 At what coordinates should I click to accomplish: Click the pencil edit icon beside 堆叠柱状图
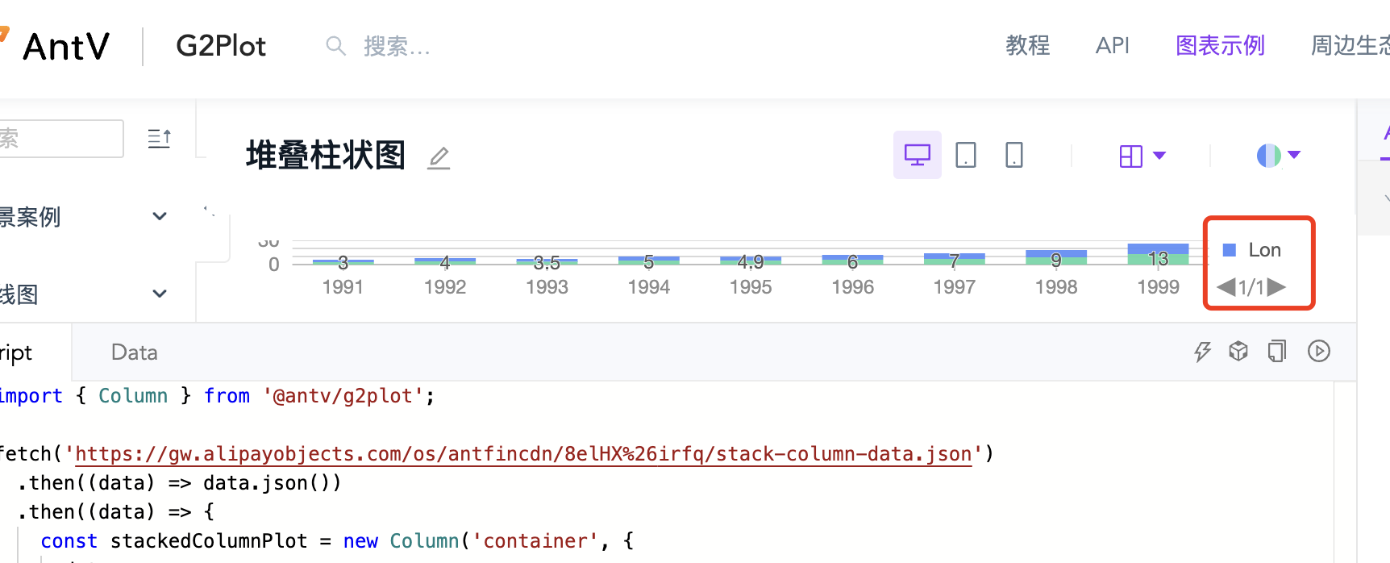[438, 158]
